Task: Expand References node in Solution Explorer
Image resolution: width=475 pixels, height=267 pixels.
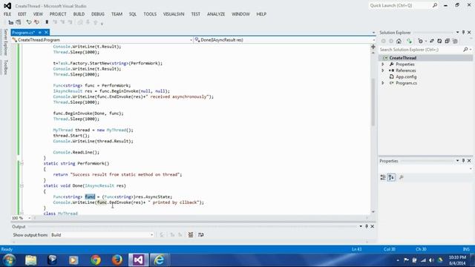Action: tap(383, 70)
